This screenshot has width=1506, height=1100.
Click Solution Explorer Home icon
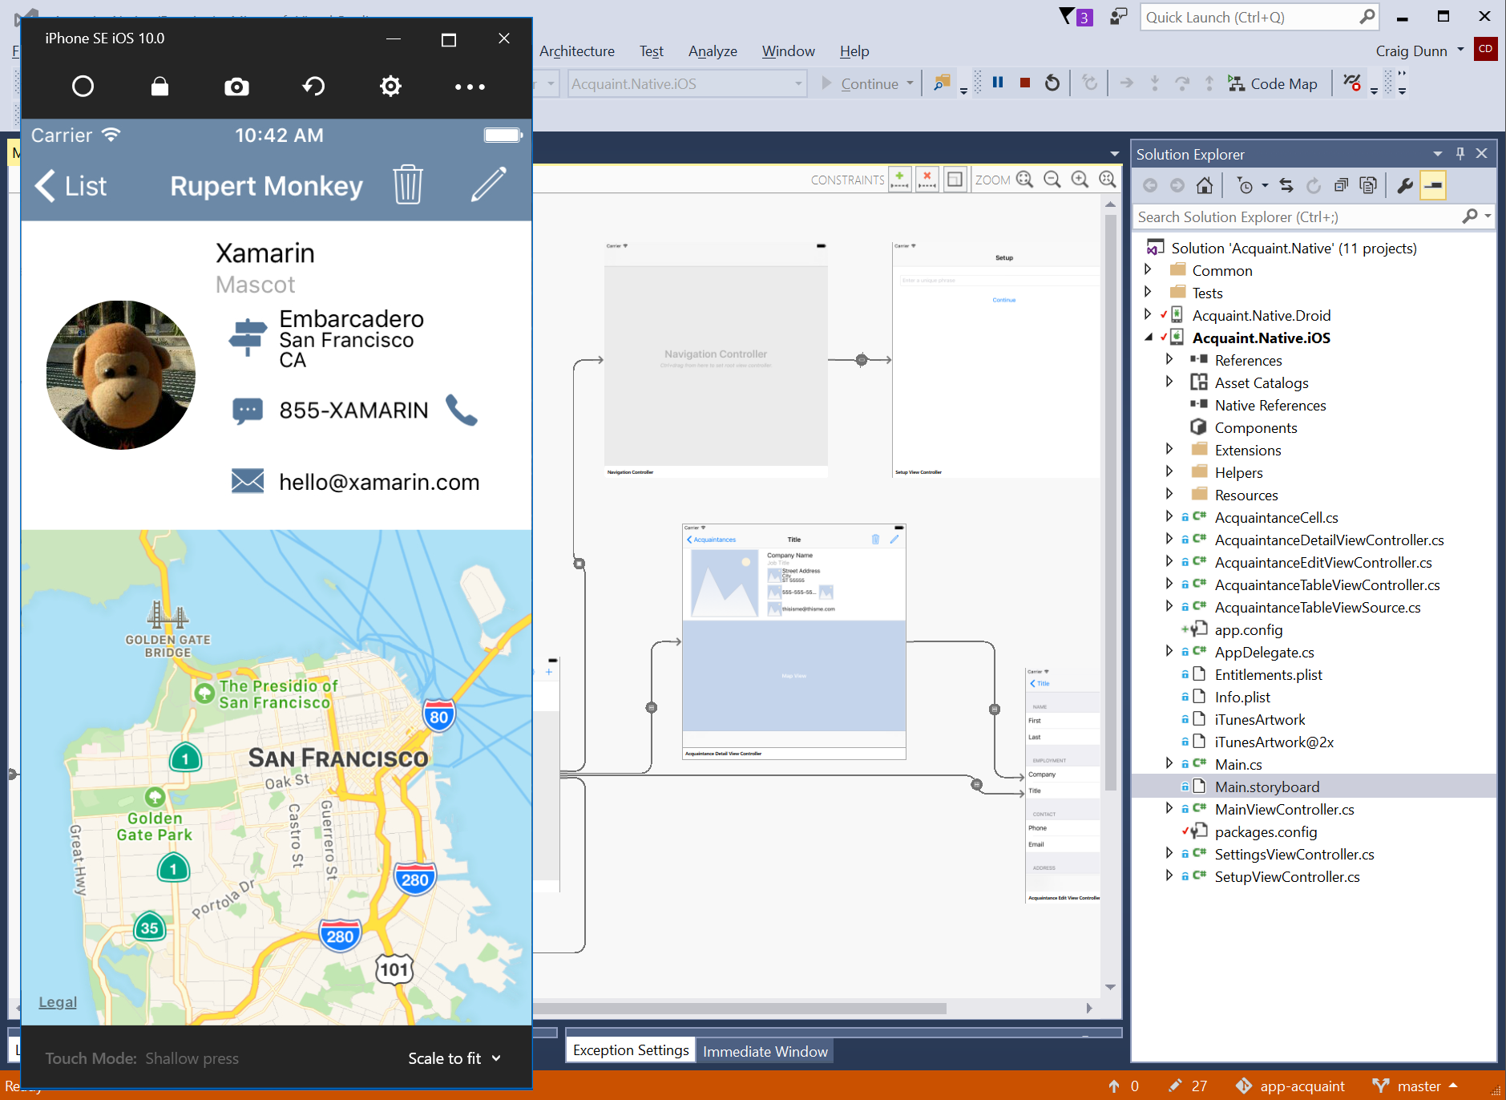tap(1204, 186)
